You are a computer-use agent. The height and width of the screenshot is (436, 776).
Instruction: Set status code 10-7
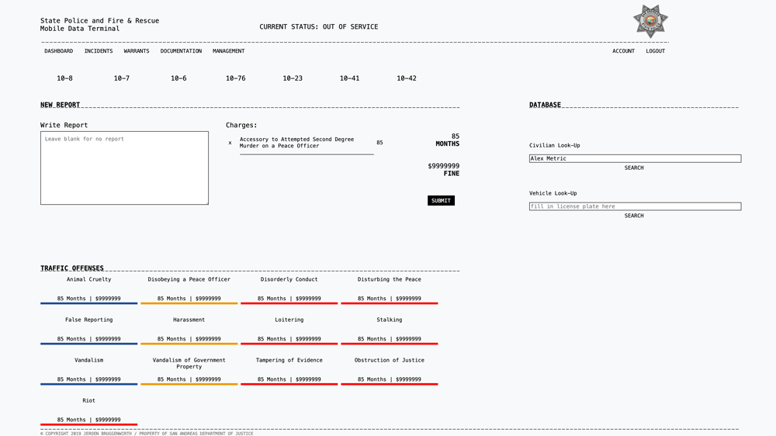[x=122, y=78]
